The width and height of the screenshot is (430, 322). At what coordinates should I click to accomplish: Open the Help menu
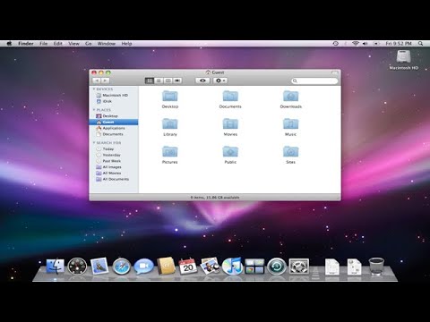(126, 44)
